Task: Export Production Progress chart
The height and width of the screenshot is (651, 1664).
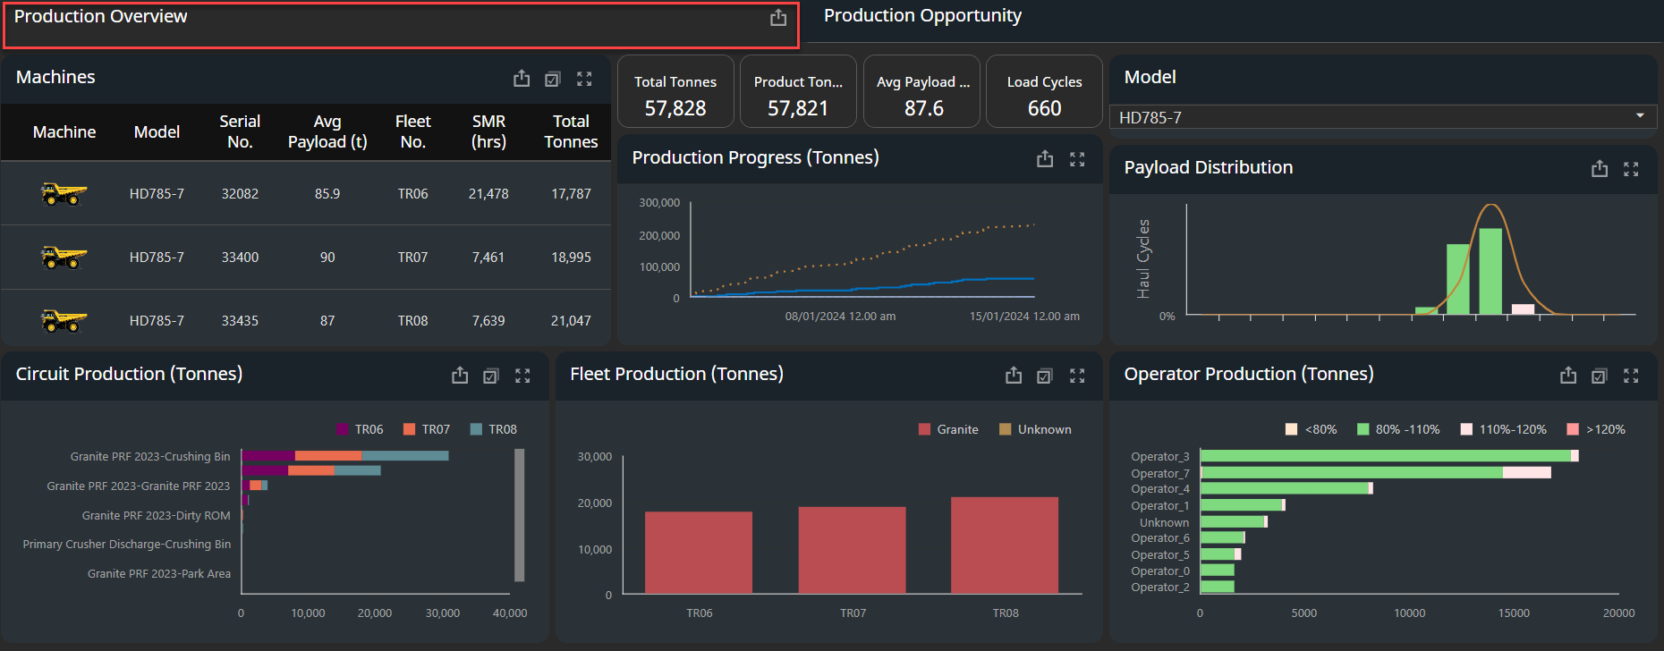Action: tap(1045, 159)
